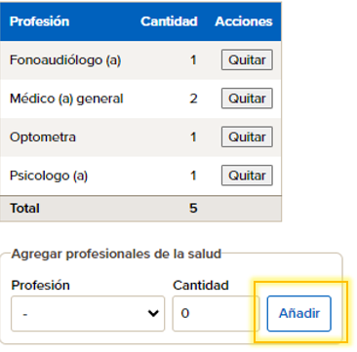
Task: Click the Añadir button
Action: coord(299,313)
